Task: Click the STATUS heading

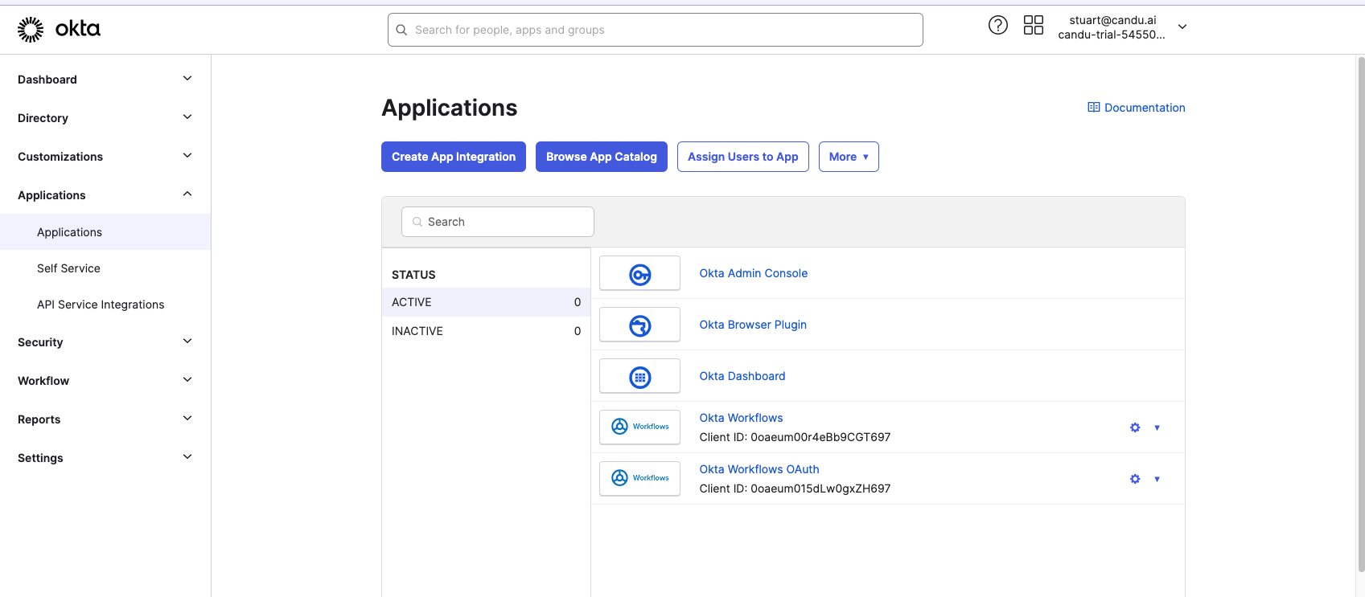Action: (x=413, y=275)
